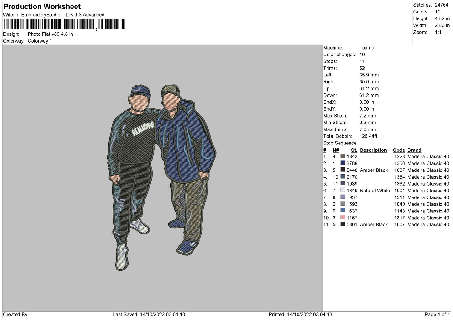The width and height of the screenshot is (453, 320).
Task: Click the Max Stitch value '7.2 mm'
Action: pyautogui.click(x=368, y=116)
